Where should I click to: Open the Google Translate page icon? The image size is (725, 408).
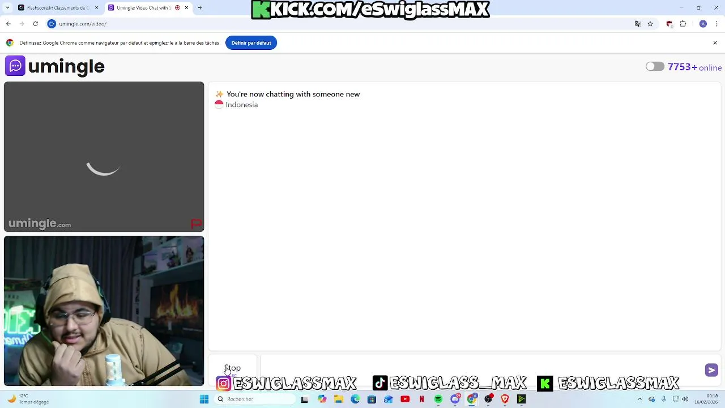click(638, 24)
